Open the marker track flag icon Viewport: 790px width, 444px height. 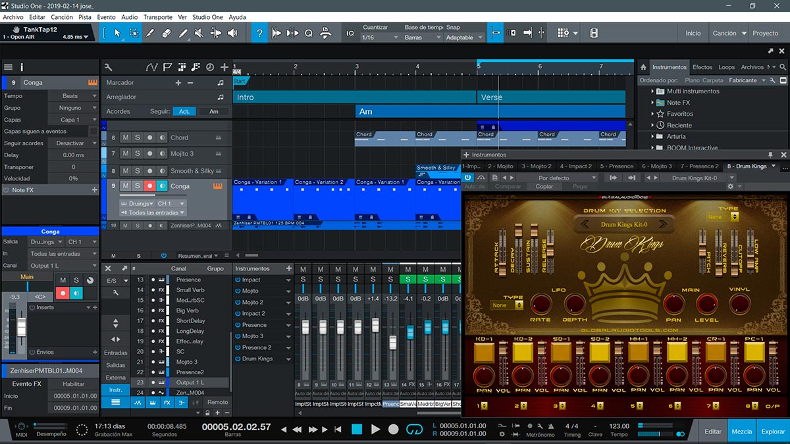pyautogui.click(x=167, y=67)
